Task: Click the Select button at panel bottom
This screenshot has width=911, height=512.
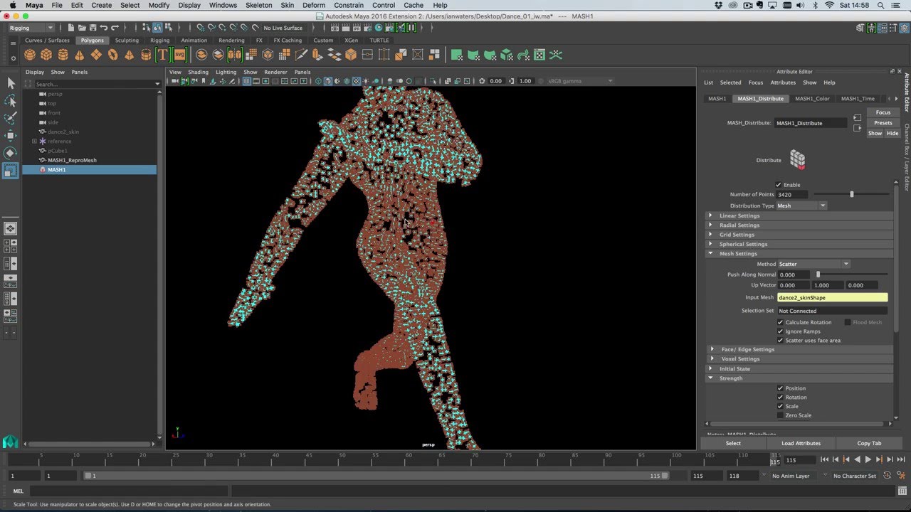Action: 733,443
